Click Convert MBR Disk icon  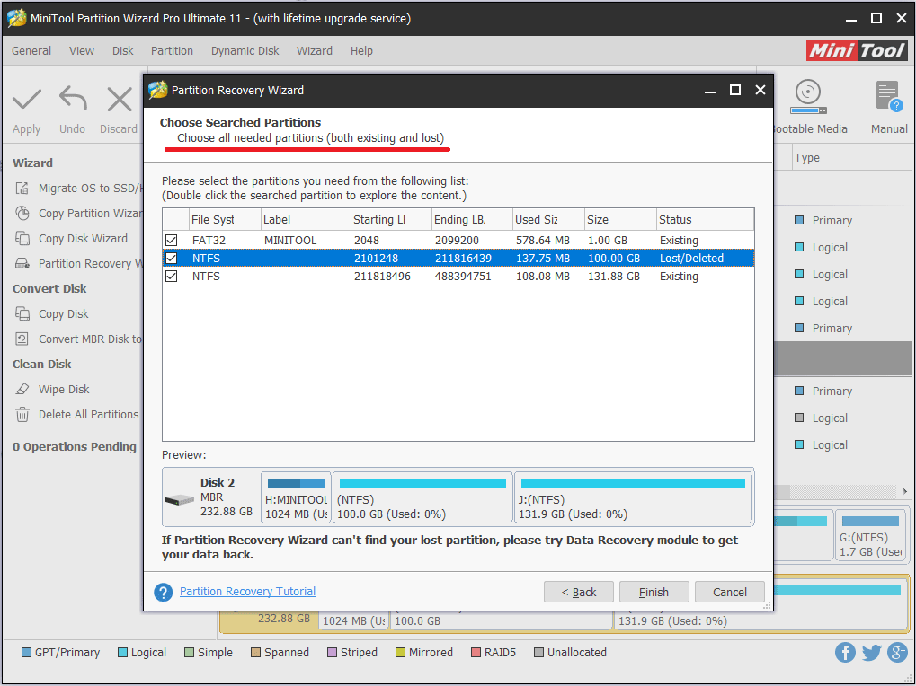click(x=22, y=339)
